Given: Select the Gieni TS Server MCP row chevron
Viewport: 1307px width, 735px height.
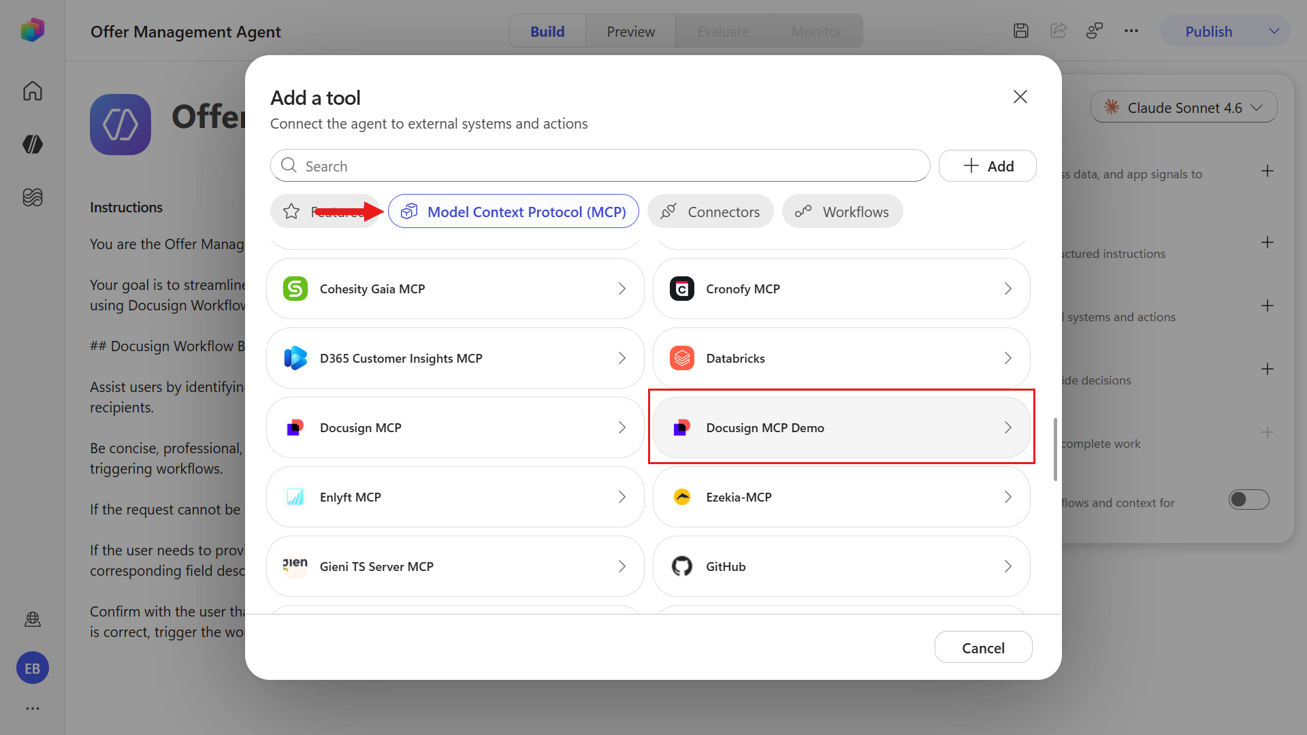Looking at the screenshot, I should (x=622, y=566).
